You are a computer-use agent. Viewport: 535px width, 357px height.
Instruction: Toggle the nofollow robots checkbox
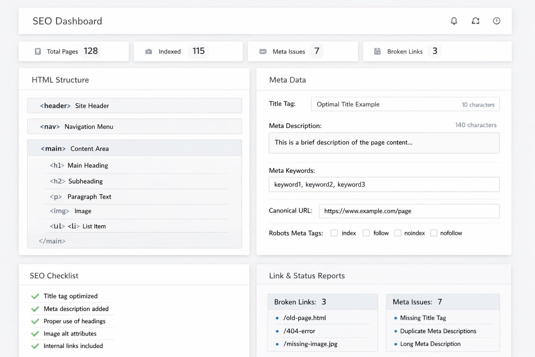[x=434, y=233]
